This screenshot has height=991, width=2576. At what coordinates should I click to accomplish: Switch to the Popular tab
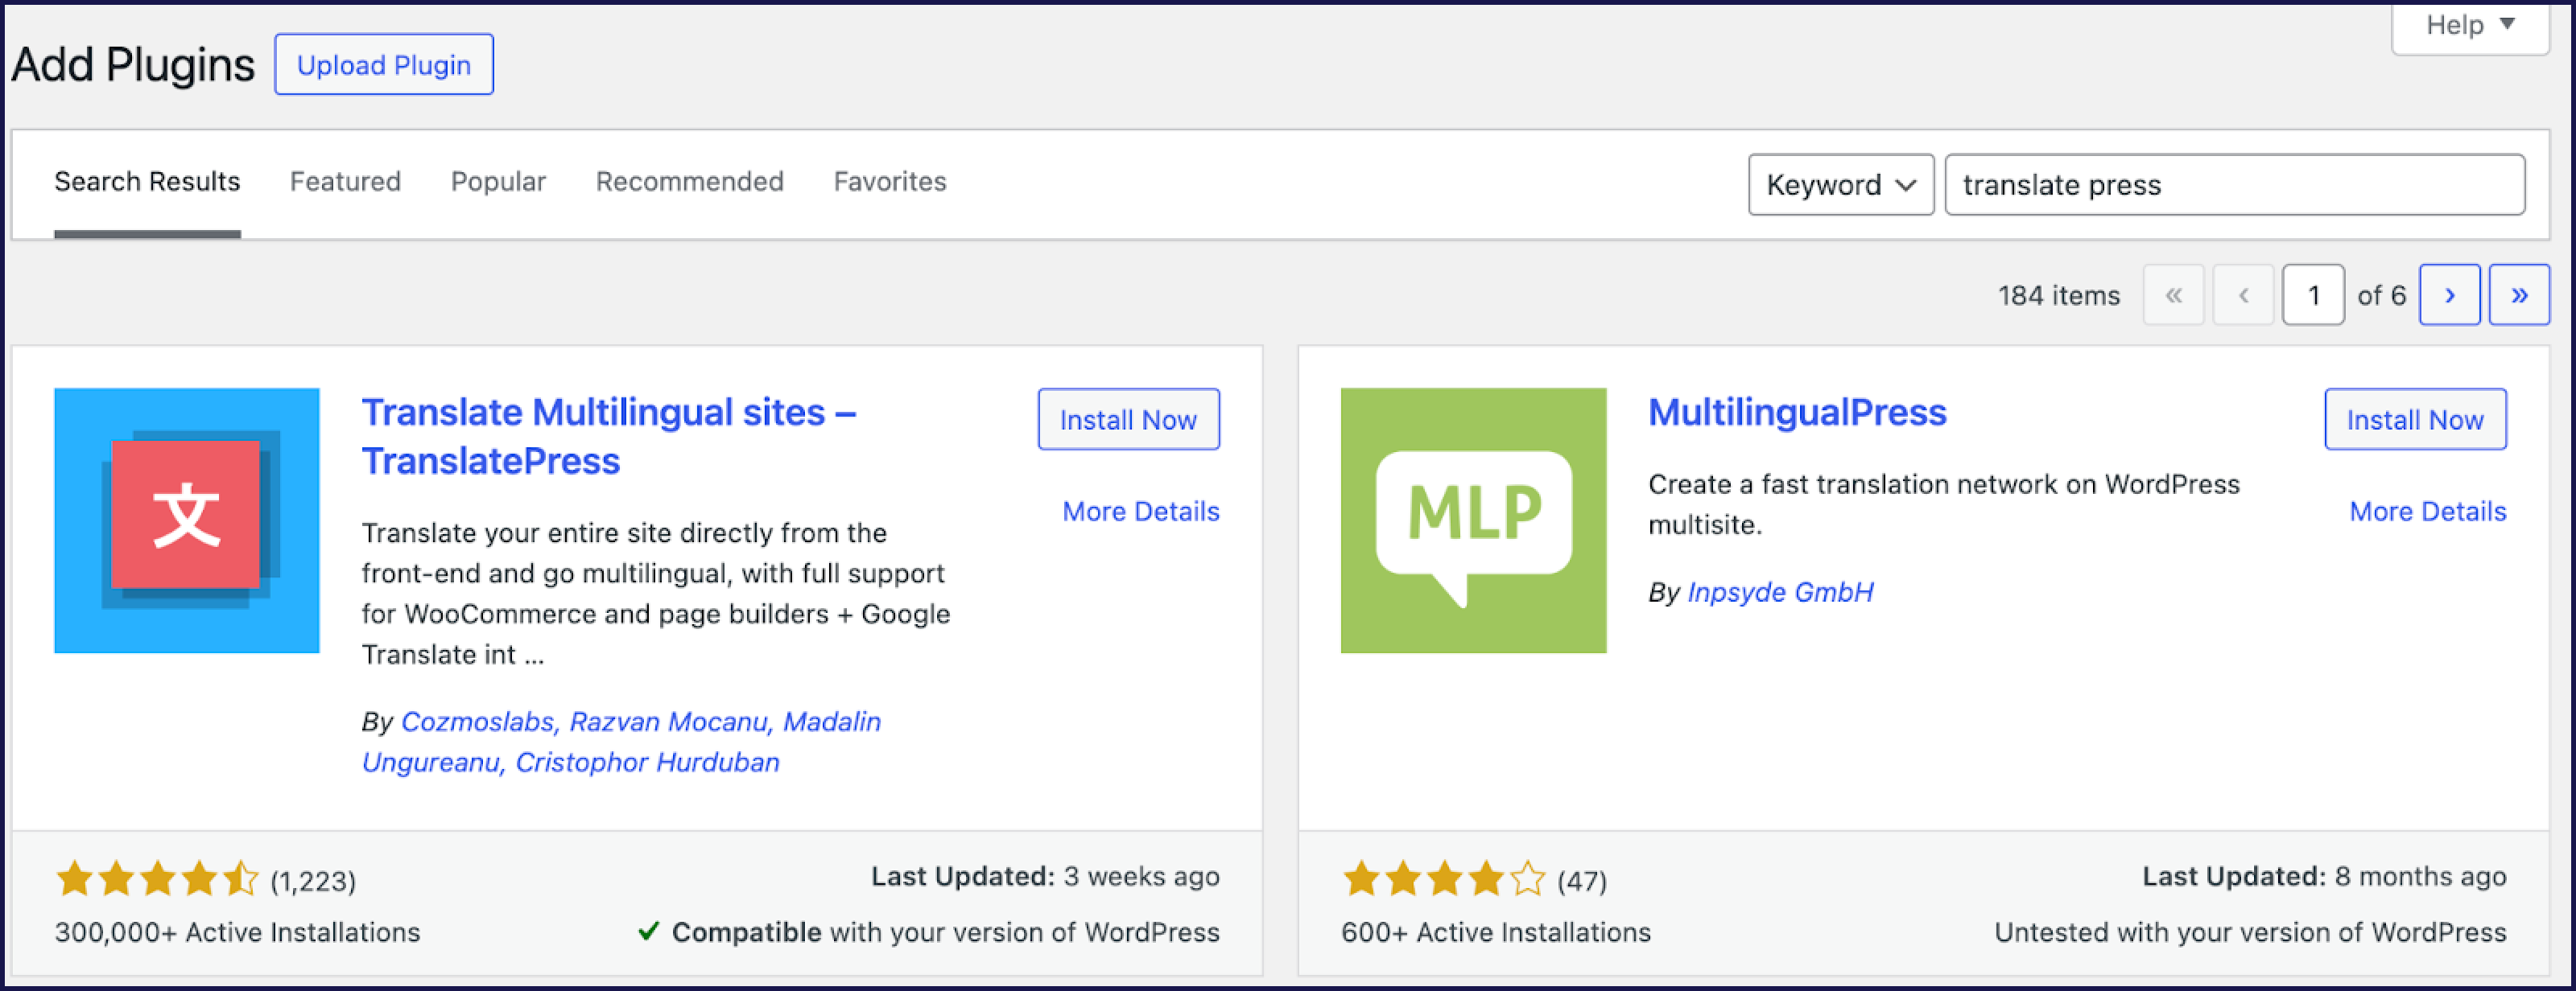tap(498, 182)
